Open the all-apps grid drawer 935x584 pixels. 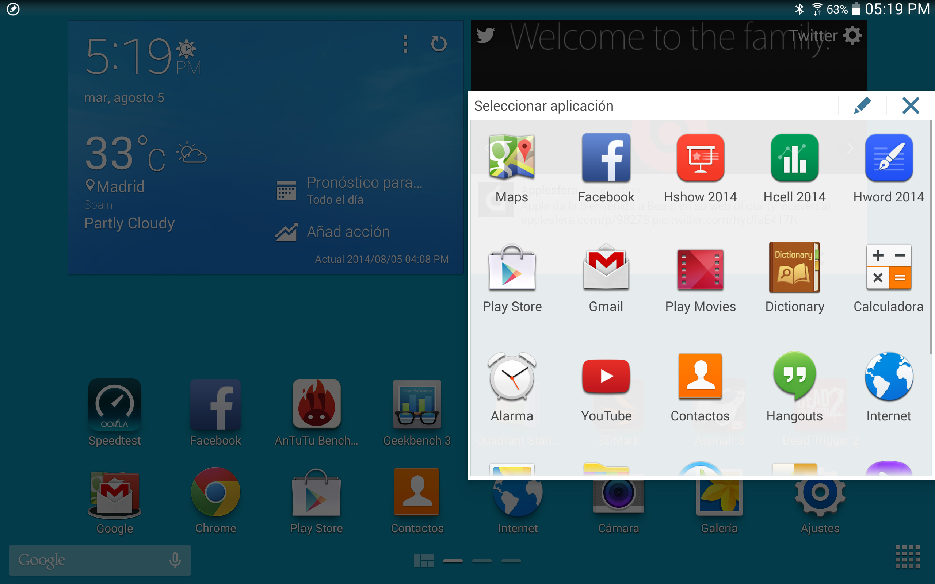point(908,557)
